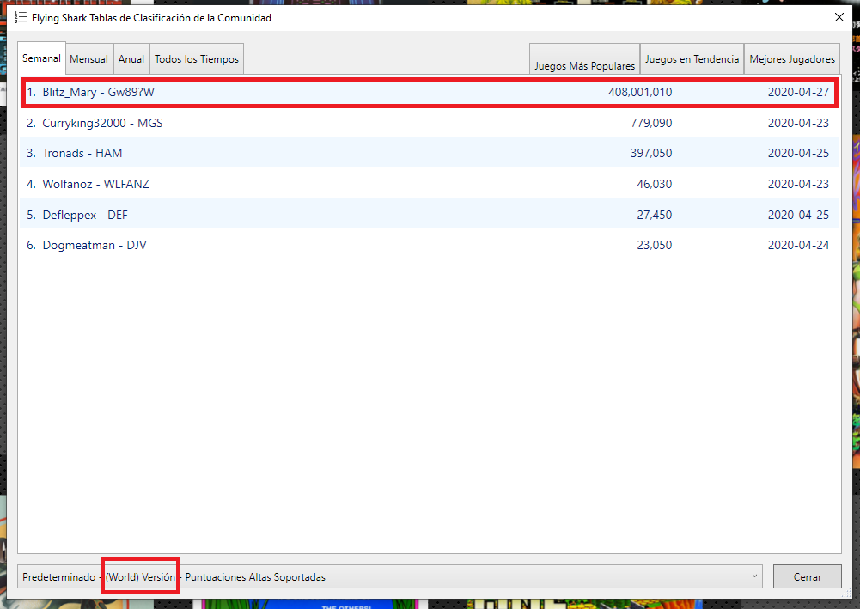This screenshot has height=609, width=860.
Task: Click the score 408,001,010
Action: tap(640, 92)
